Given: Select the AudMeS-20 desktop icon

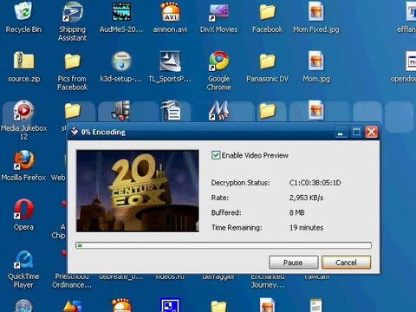Looking at the screenshot, I should 121,17.
